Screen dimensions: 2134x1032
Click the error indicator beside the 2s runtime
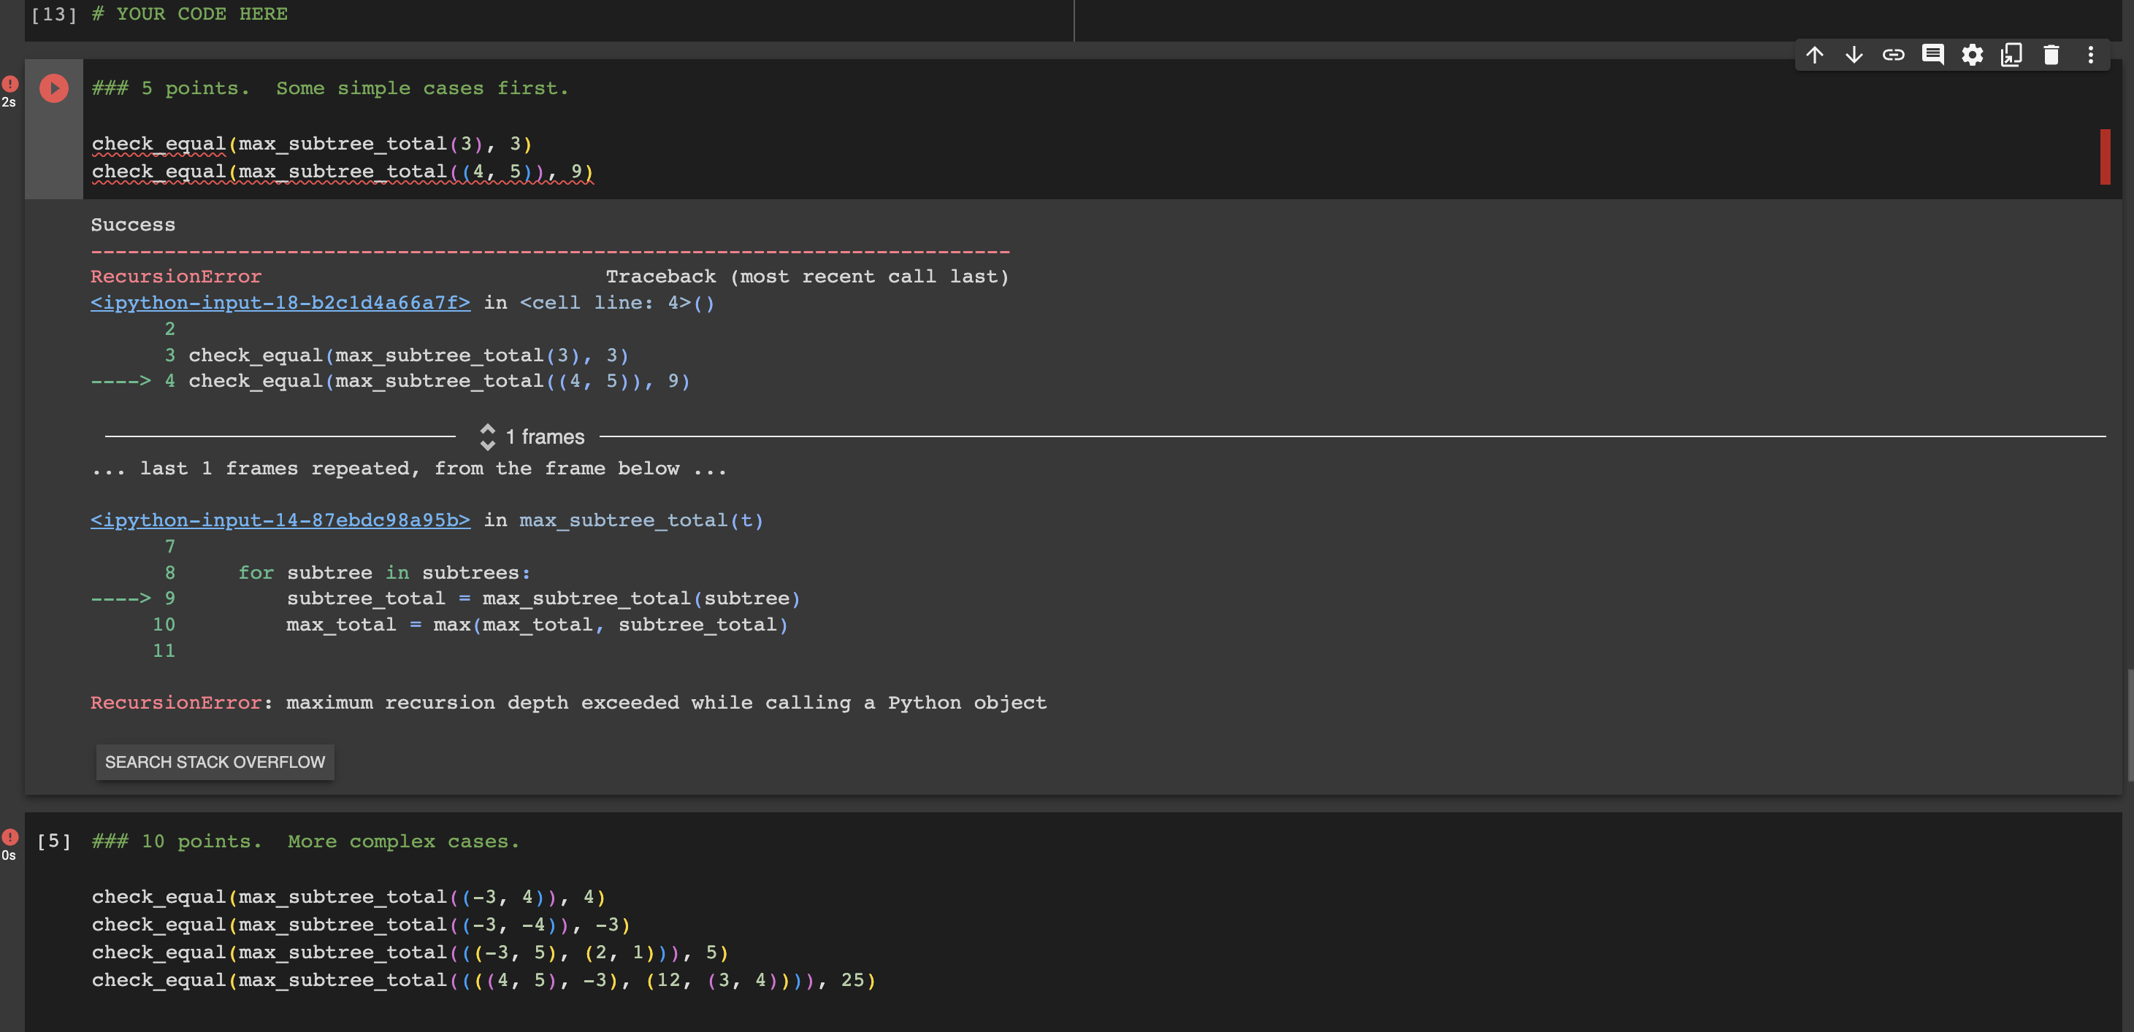[9, 84]
